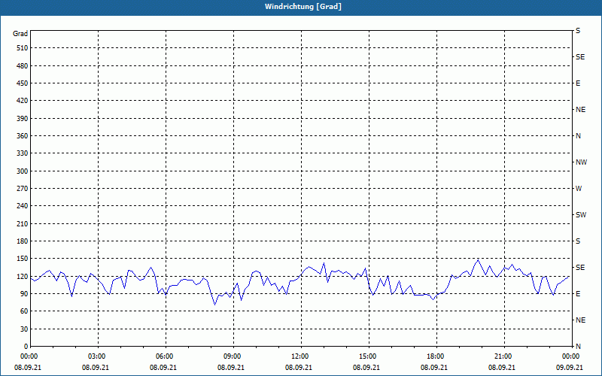Pick the 21:00 time label
This screenshot has height=376, width=602.
click(x=504, y=356)
